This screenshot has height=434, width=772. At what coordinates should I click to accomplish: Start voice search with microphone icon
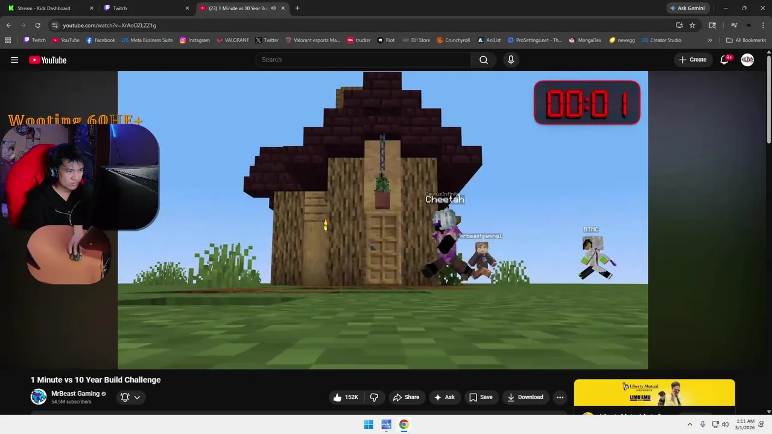point(511,60)
